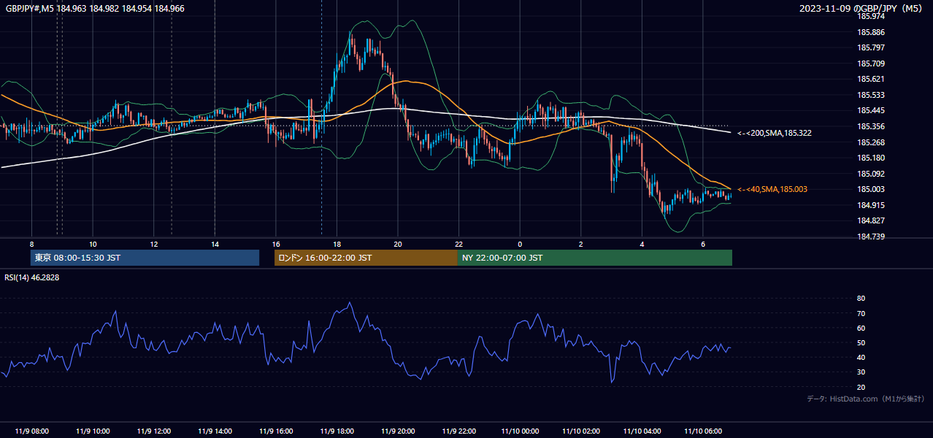Select the ロンドン 16:00-22:00 JST session bar
This screenshot has width=933, height=438.
pyautogui.click(x=366, y=258)
